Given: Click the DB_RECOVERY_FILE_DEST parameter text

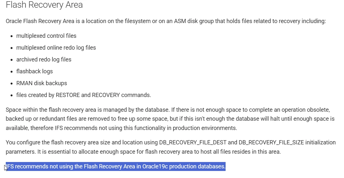Looking at the screenshot, I should pos(193,142).
